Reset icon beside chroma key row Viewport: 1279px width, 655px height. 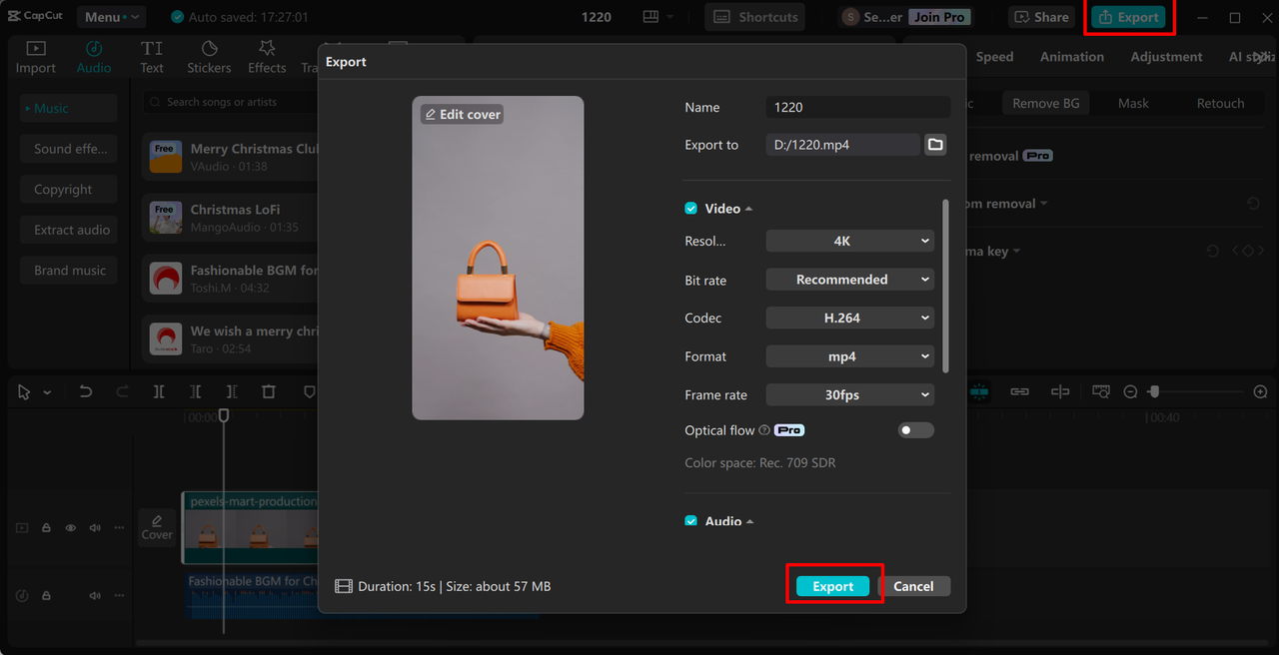pos(1212,252)
